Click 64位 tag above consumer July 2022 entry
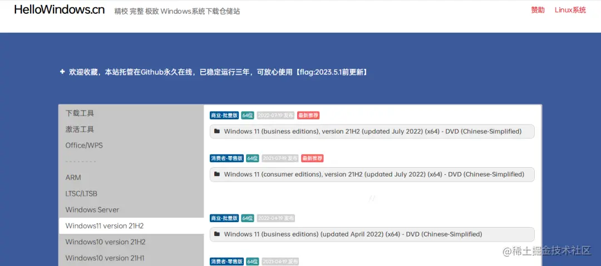This screenshot has width=601, height=266. 252,158
